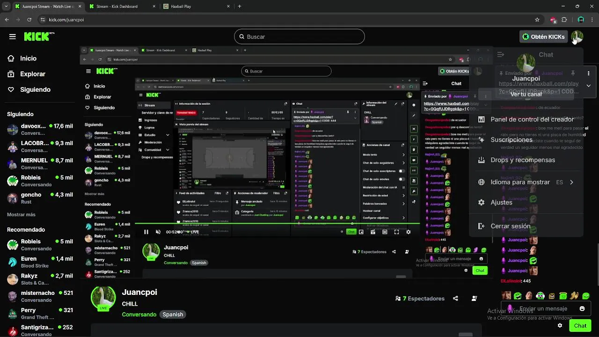
Task: Click the user icon right of the share icon
Action: 475,299
